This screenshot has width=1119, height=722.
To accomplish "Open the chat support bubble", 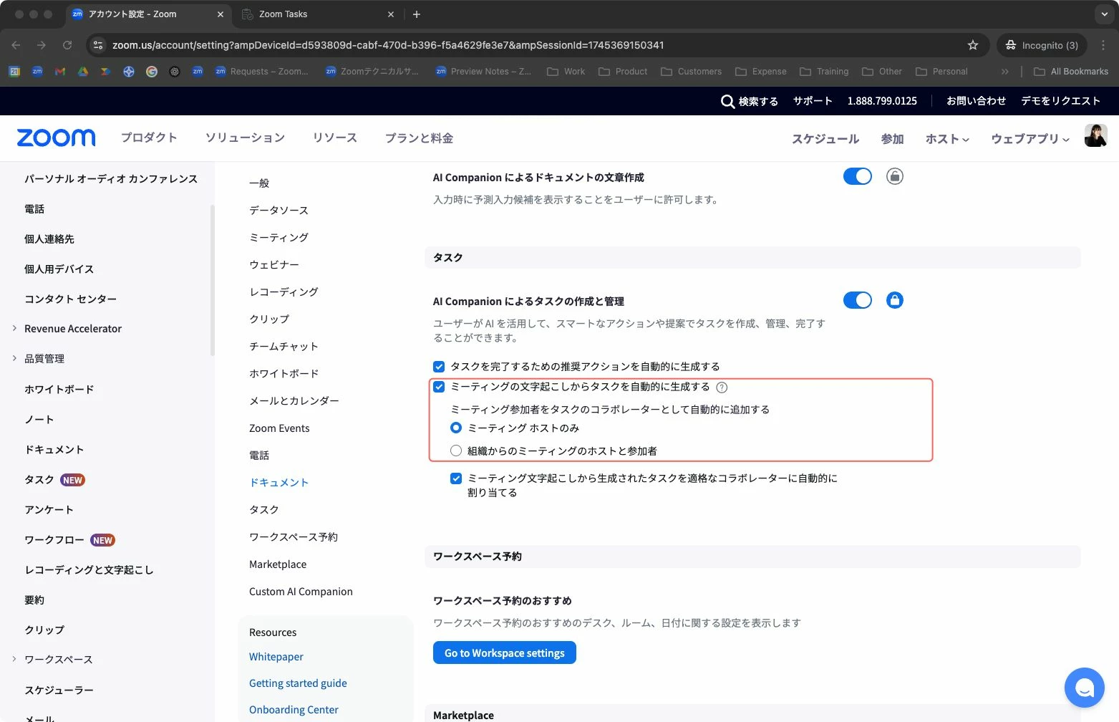I will click(x=1085, y=688).
